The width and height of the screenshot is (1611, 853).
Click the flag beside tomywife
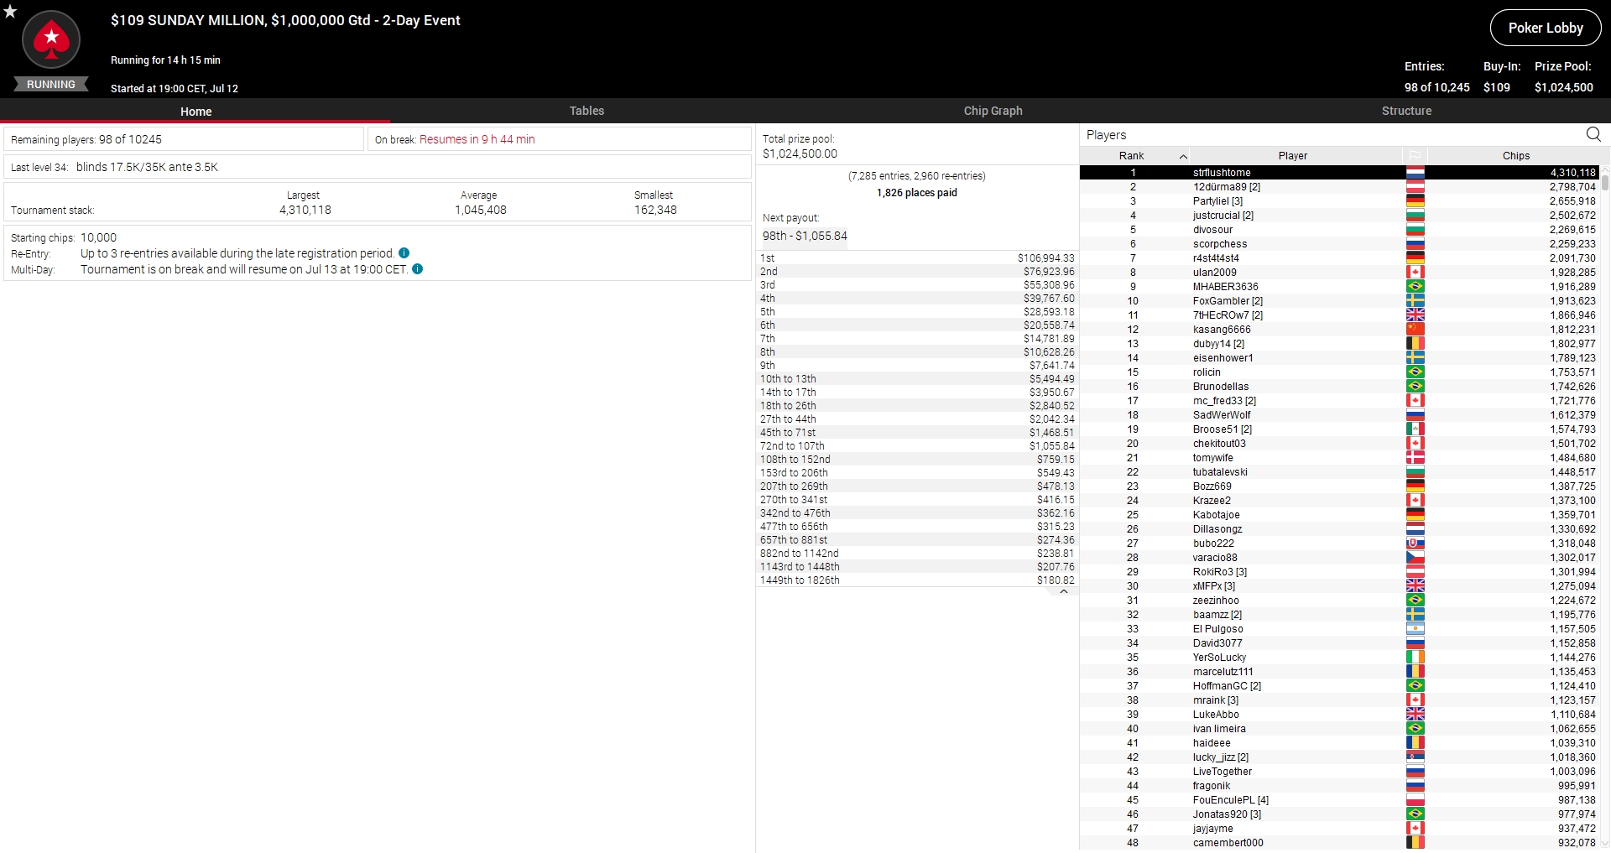click(x=1415, y=457)
